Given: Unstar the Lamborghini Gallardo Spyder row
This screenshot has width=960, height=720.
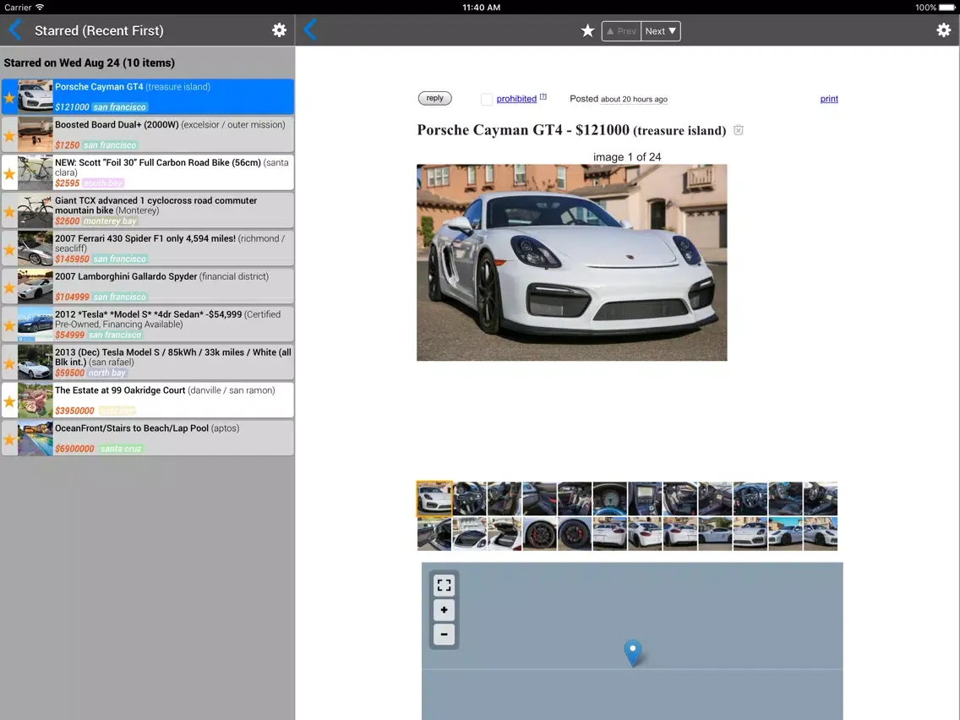Looking at the screenshot, I should click(x=9, y=288).
